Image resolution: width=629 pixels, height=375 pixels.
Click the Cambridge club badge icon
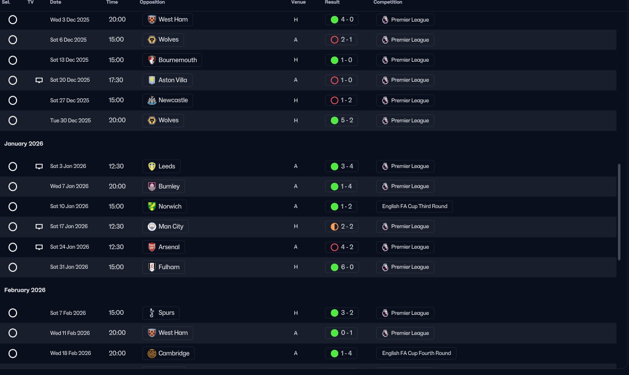(151, 353)
